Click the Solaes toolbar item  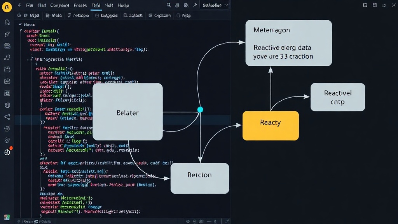133,16
